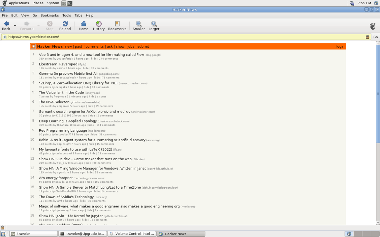Open the Applications menu in the top panel
Screen dimensions: 380x237
point(19,3)
